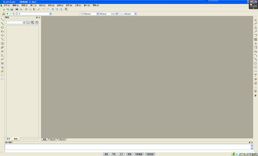Open the 视图 View menu
The height and width of the screenshot is (156, 258).
(25, 6)
